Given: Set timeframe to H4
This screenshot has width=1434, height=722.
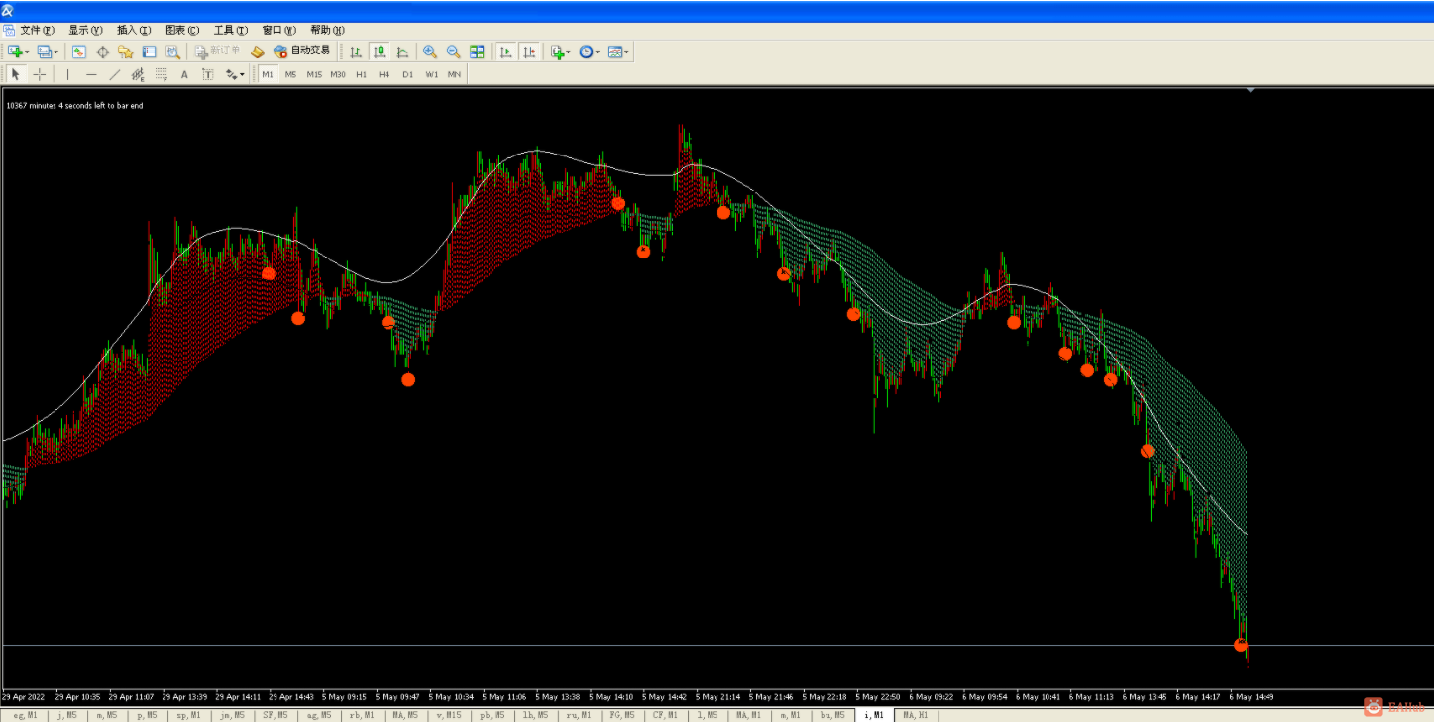Looking at the screenshot, I should pyautogui.click(x=384, y=74).
